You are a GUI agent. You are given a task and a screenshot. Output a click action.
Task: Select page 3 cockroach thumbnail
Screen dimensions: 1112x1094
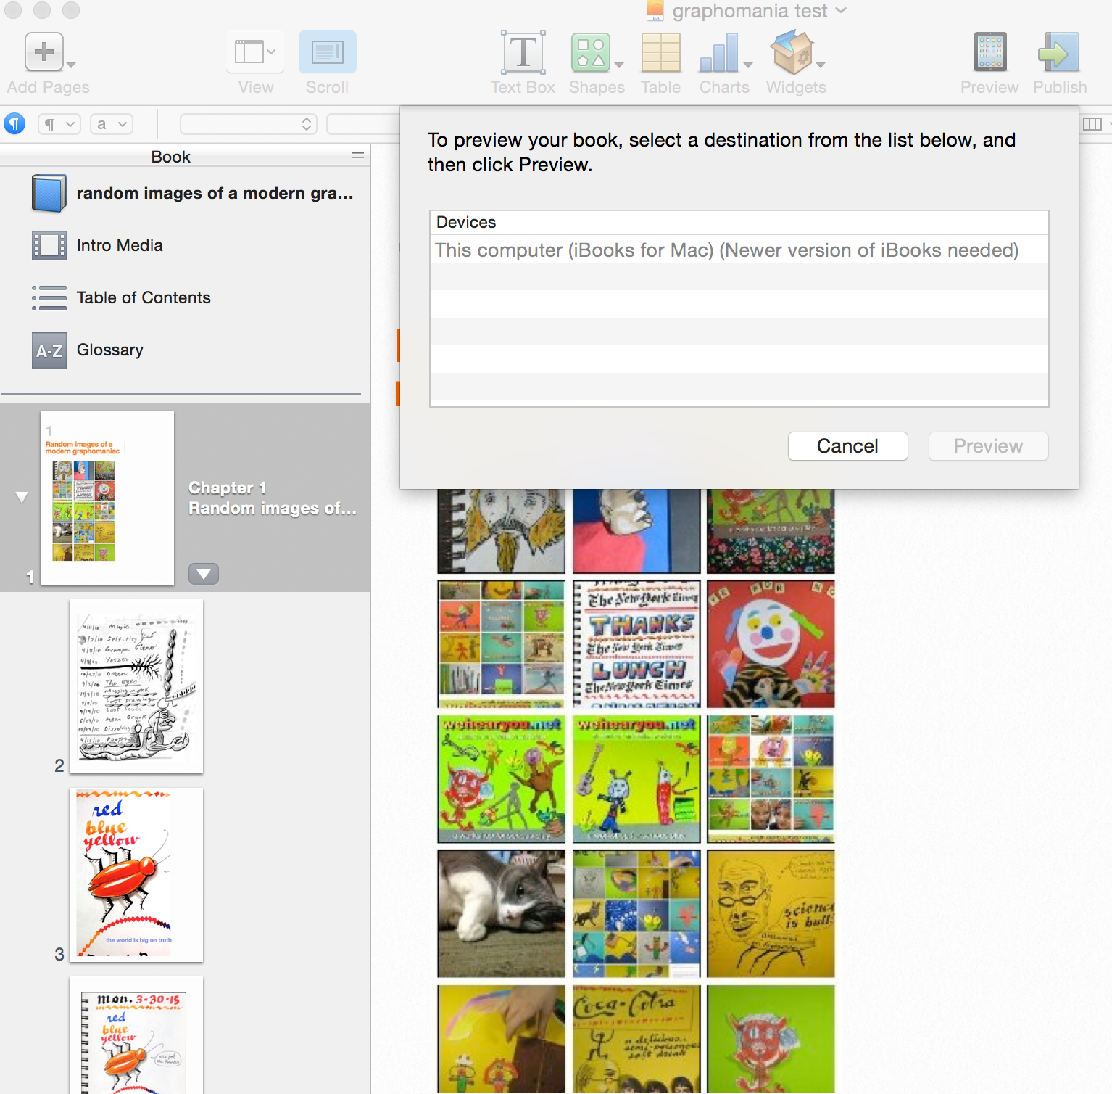coord(136,874)
